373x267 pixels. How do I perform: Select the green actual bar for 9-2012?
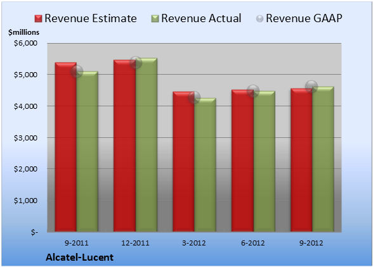tap(323, 159)
